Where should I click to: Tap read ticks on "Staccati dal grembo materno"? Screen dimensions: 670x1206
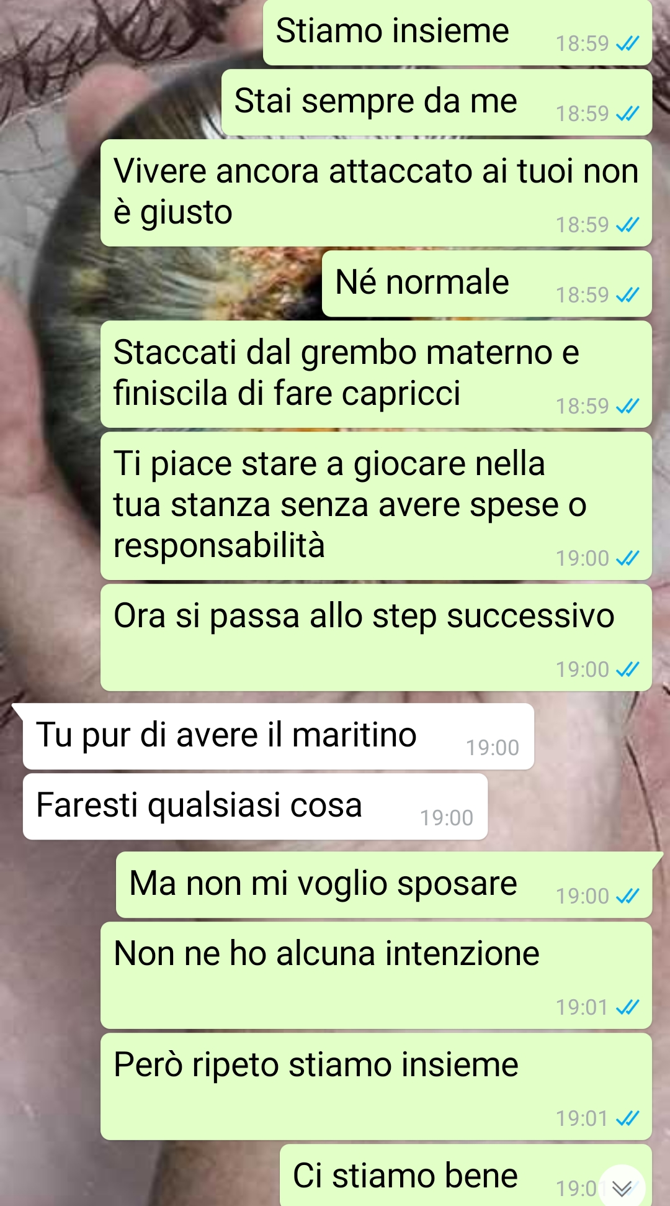click(627, 406)
